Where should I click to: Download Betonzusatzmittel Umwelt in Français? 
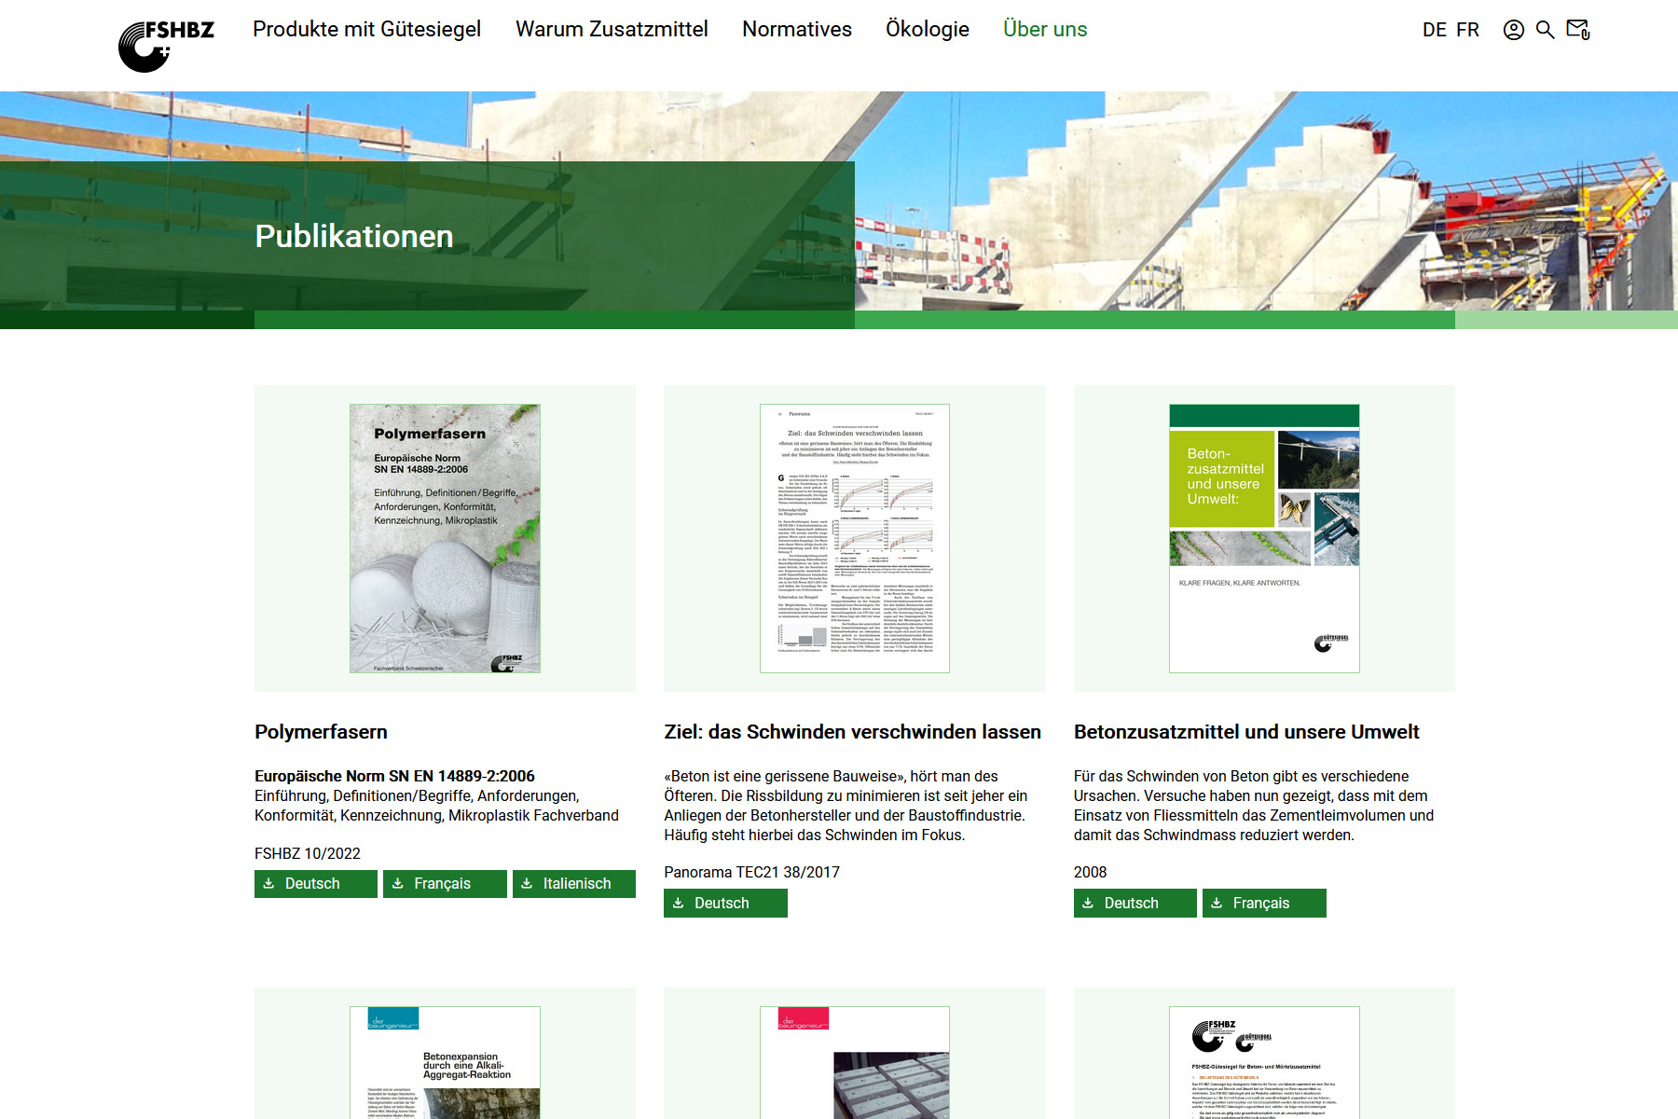[1263, 904]
